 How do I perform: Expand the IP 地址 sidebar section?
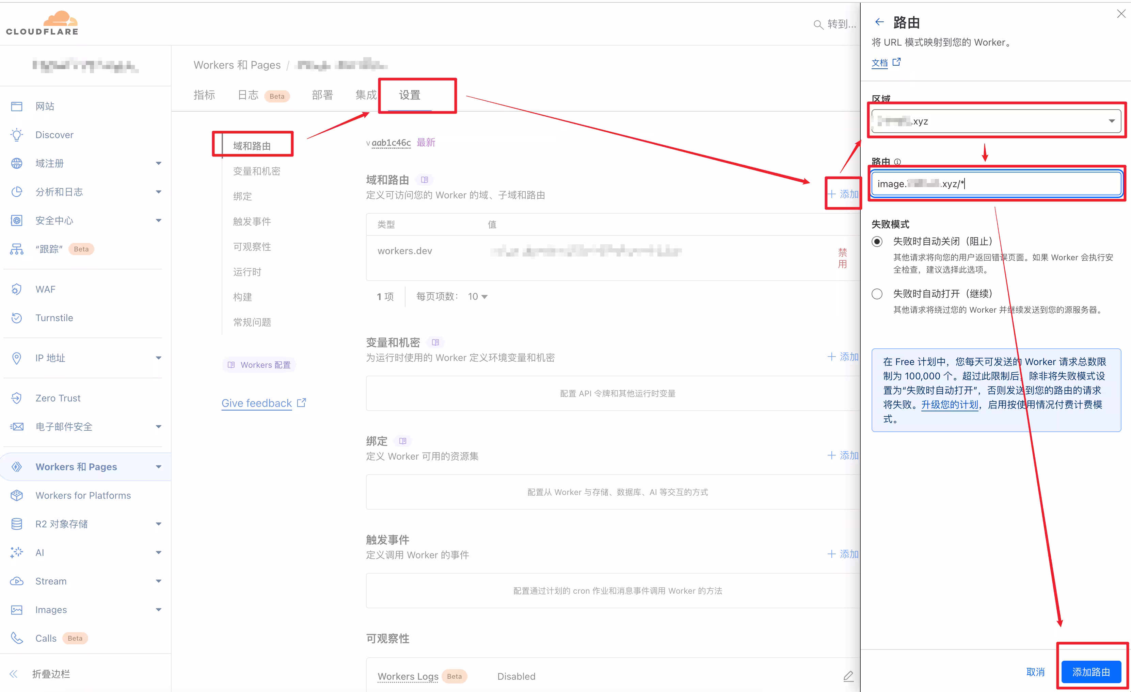click(x=158, y=358)
